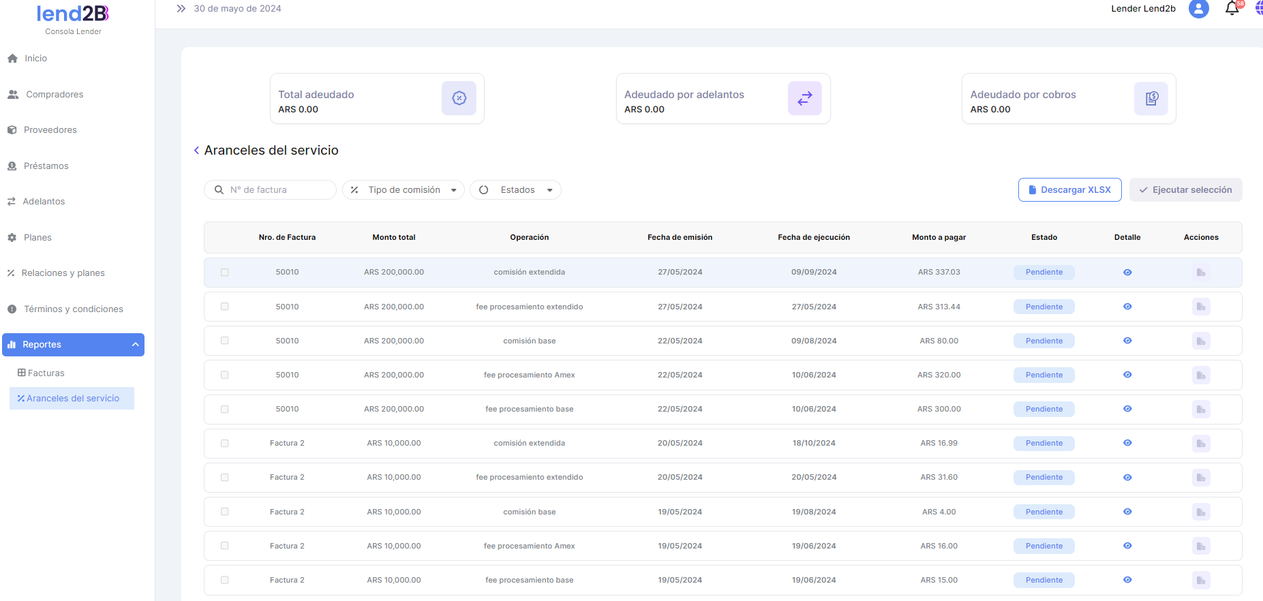1263x601 pixels.
Task: Click the Adeudado por adelantos arrows icon
Action: 804,99
